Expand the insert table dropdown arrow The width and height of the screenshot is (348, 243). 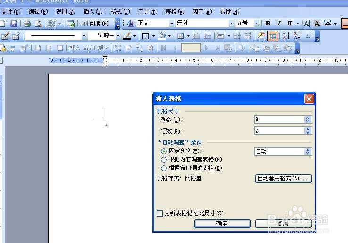[x=188, y=36]
